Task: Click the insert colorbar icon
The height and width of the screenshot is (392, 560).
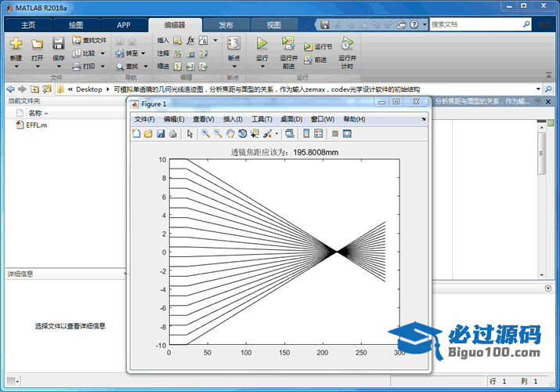Action: (x=306, y=133)
